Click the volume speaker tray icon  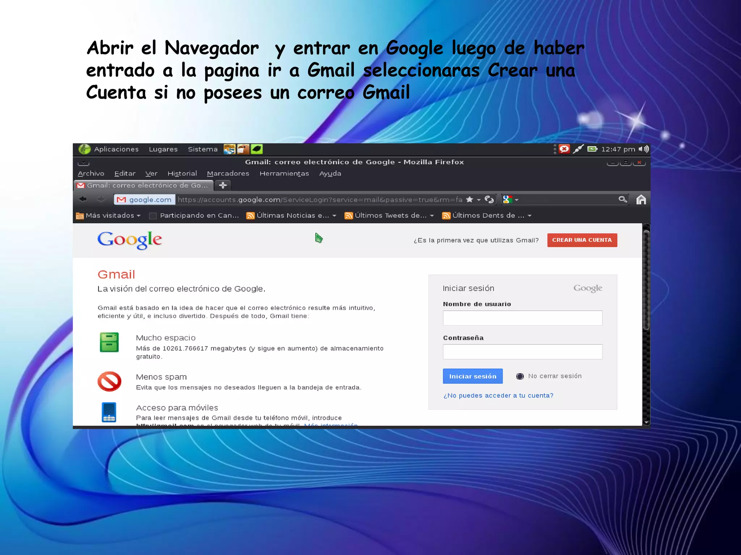(644, 149)
